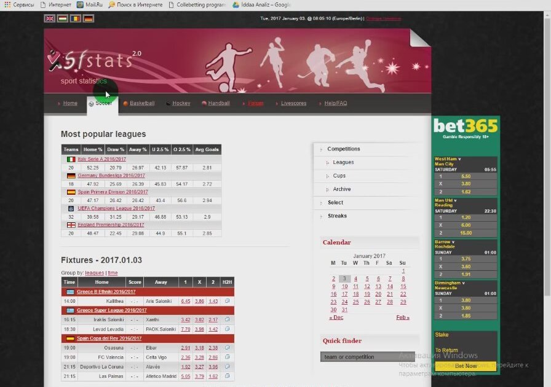This screenshot has height=387, width=551.
Task: Click the UEFA Champions League emblem icon
Action: point(71,209)
